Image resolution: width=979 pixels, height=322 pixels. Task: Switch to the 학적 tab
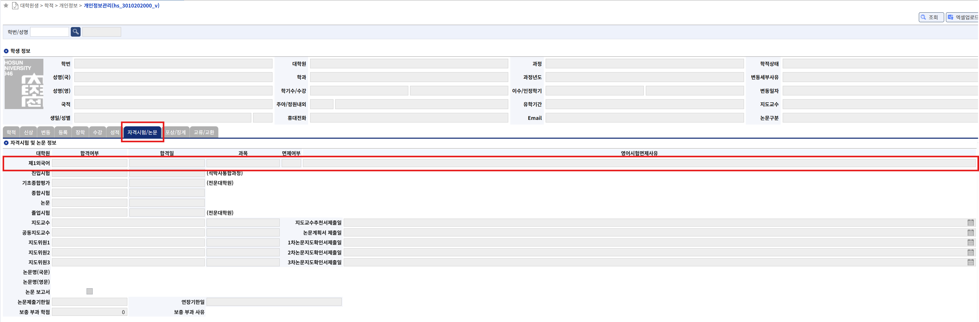coord(11,132)
